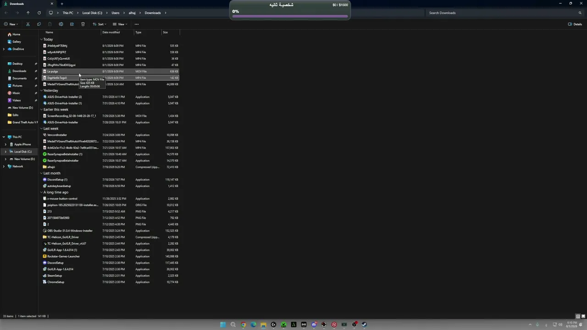
Task: Click Windows Start button on taskbar
Action: point(223,324)
